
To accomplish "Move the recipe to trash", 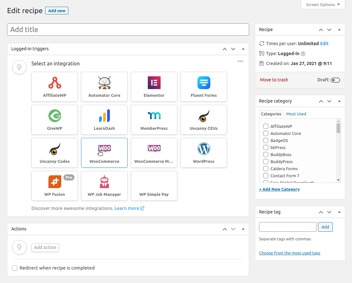I will [274, 80].
